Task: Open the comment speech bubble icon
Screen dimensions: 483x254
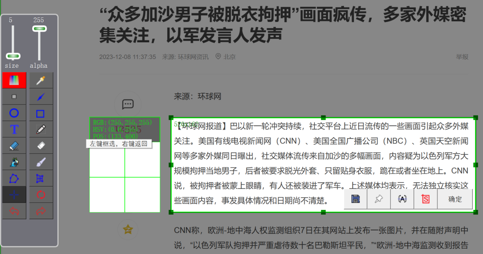Action: pyautogui.click(x=128, y=104)
